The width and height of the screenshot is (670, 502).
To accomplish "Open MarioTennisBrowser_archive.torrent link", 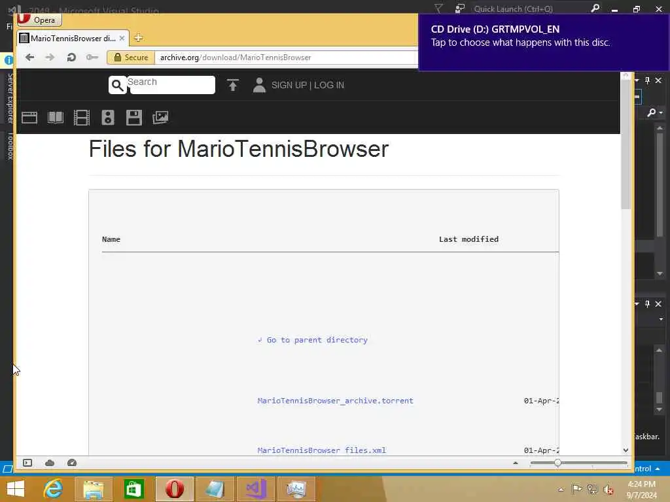I will [x=336, y=401].
